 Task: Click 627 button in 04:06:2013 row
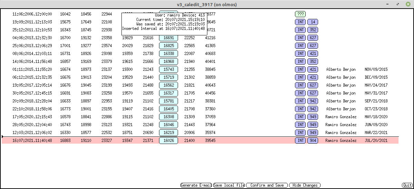point(313,38)
